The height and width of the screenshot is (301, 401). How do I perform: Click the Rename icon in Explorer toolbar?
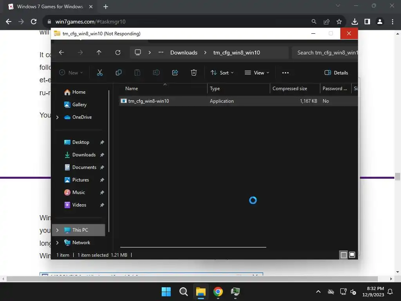click(x=156, y=73)
